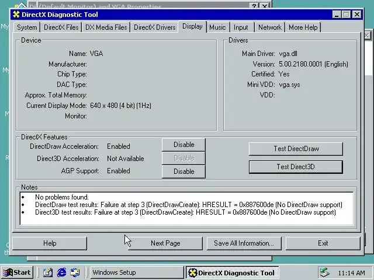Switch to Windows Setup taskbar button

tap(137, 272)
